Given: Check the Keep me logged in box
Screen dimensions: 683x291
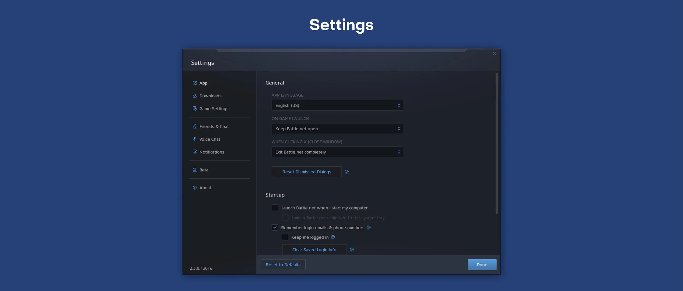Looking at the screenshot, I should pos(285,237).
